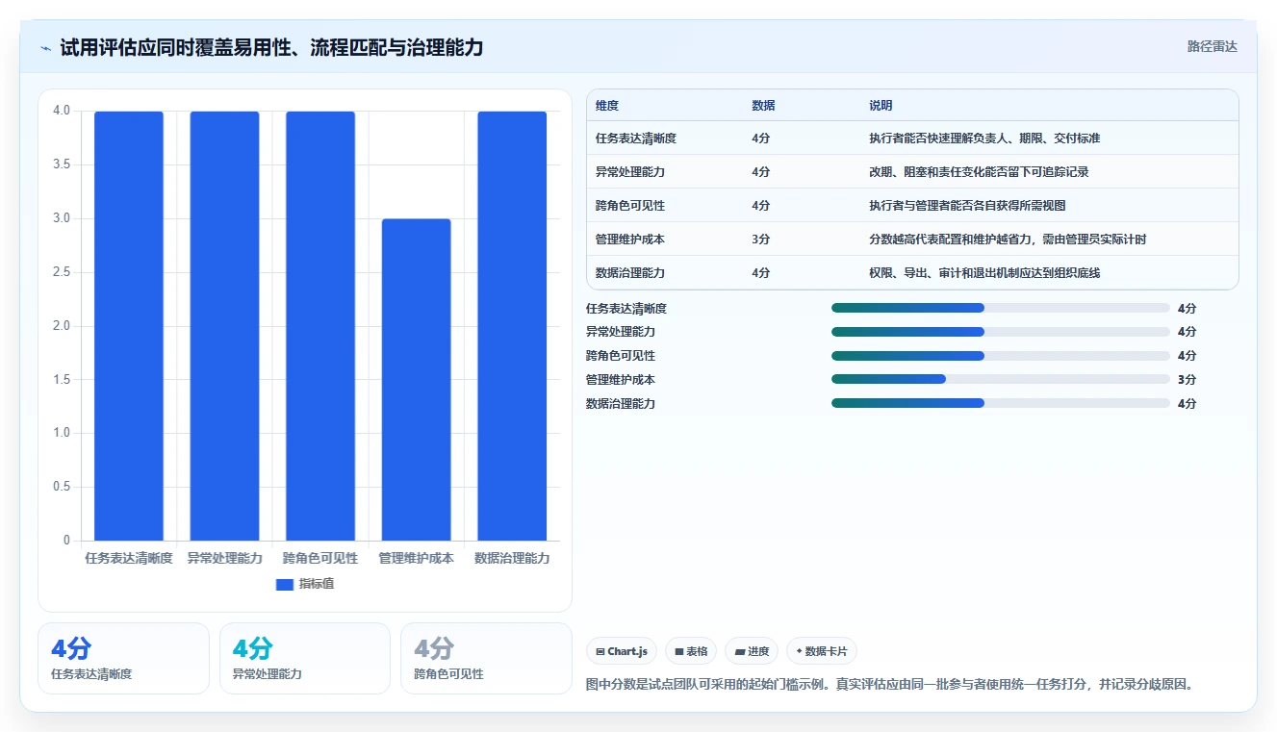Open the 4分 任务表达清晰度 data card
1277x732 pixels.
[123, 658]
